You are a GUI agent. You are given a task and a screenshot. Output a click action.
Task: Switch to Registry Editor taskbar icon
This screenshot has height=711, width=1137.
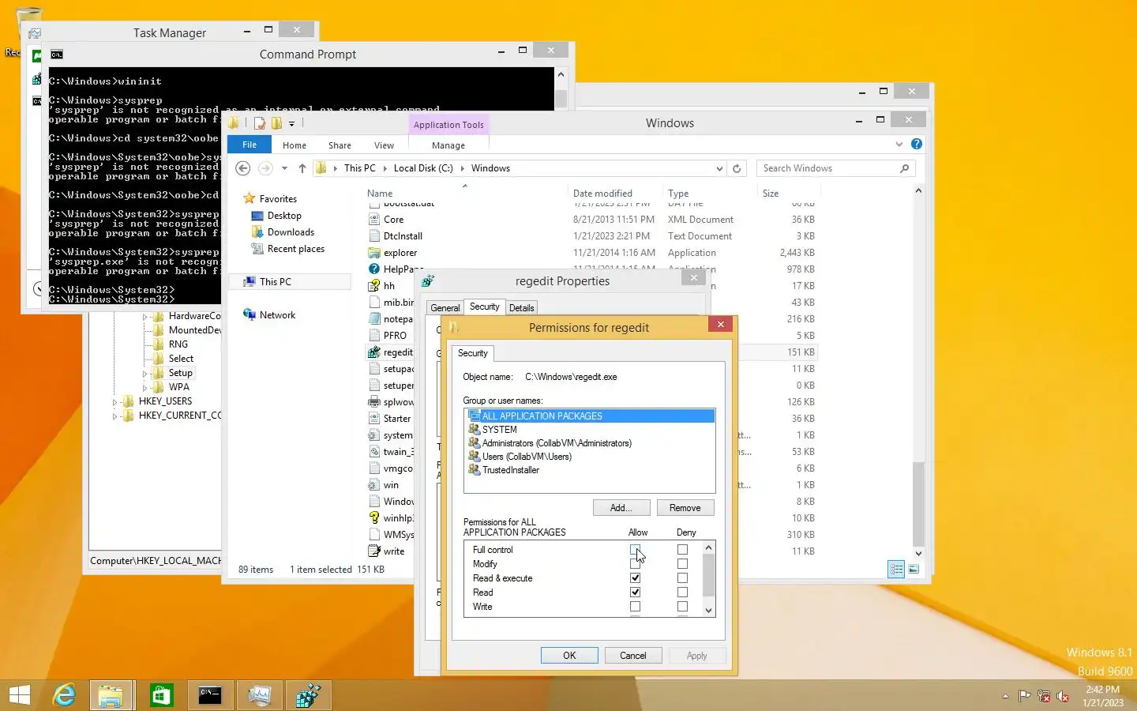point(308,695)
